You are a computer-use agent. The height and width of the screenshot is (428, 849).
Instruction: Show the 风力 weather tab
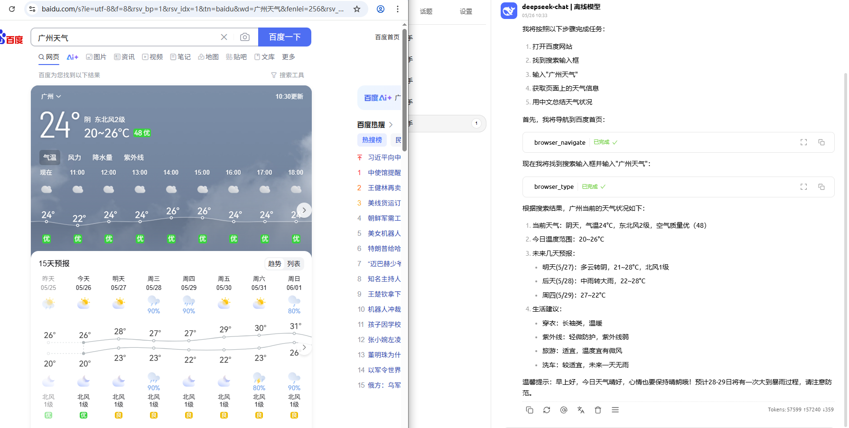click(75, 158)
